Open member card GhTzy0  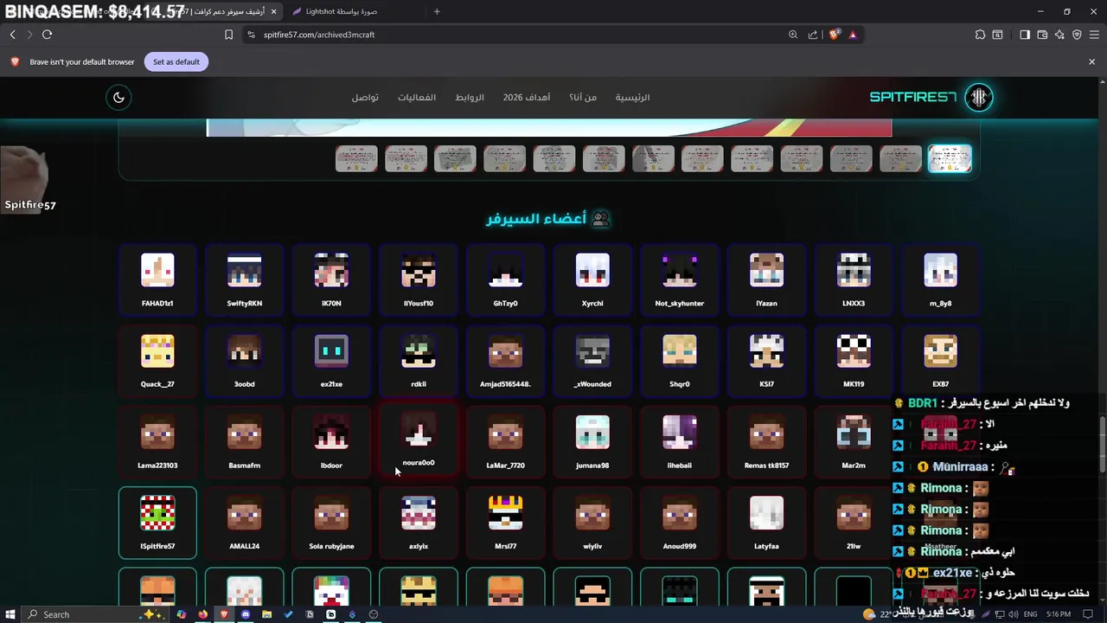[505, 280]
